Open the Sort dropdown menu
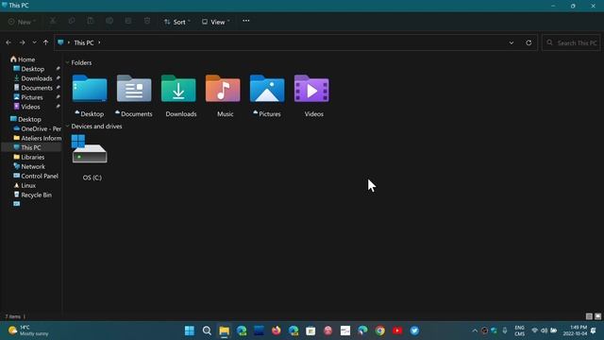604x340 pixels. pyautogui.click(x=177, y=22)
